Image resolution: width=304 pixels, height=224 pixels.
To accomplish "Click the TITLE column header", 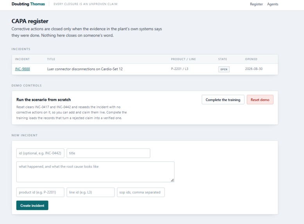I will point(51,59).
